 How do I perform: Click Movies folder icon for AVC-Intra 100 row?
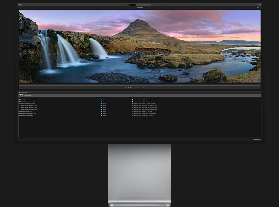[102, 104]
